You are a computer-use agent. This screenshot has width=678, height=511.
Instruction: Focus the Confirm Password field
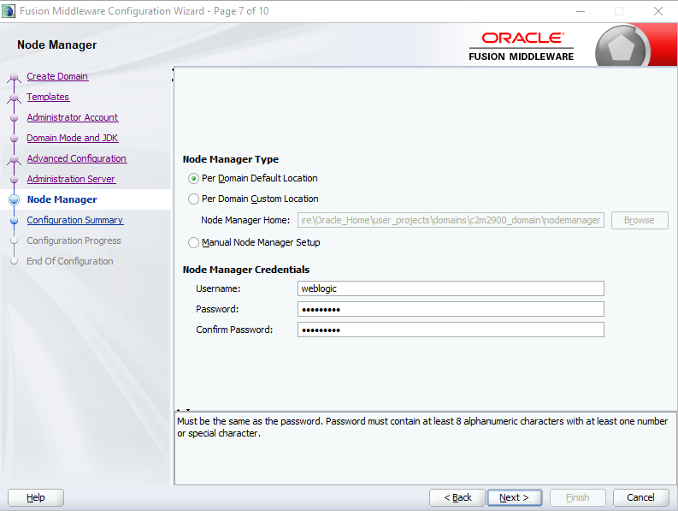[451, 330]
